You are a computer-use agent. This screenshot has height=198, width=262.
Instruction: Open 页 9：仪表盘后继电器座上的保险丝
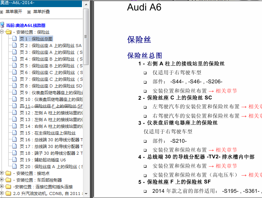coord(51,93)
